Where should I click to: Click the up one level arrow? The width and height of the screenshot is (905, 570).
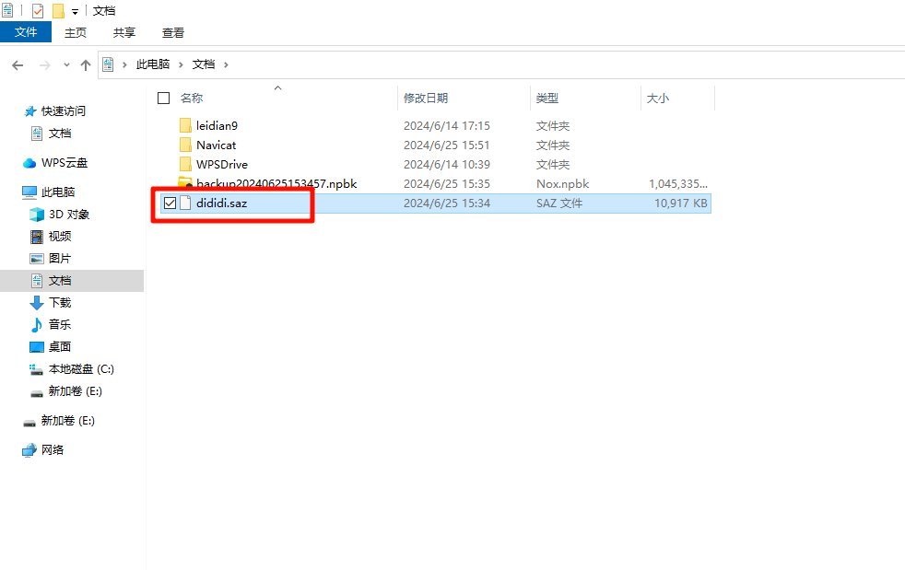point(86,65)
